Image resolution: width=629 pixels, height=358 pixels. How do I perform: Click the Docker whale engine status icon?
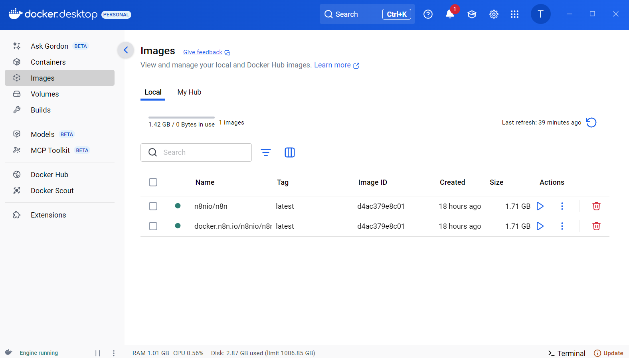coord(9,352)
